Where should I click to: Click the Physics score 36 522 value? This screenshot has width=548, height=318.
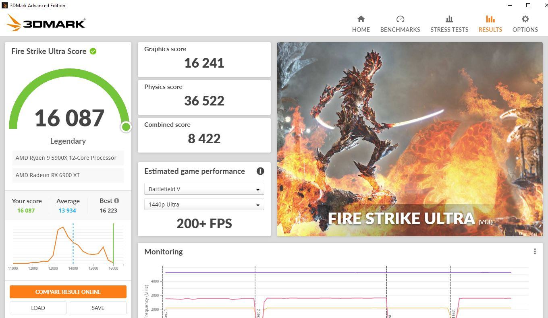click(x=204, y=101)
